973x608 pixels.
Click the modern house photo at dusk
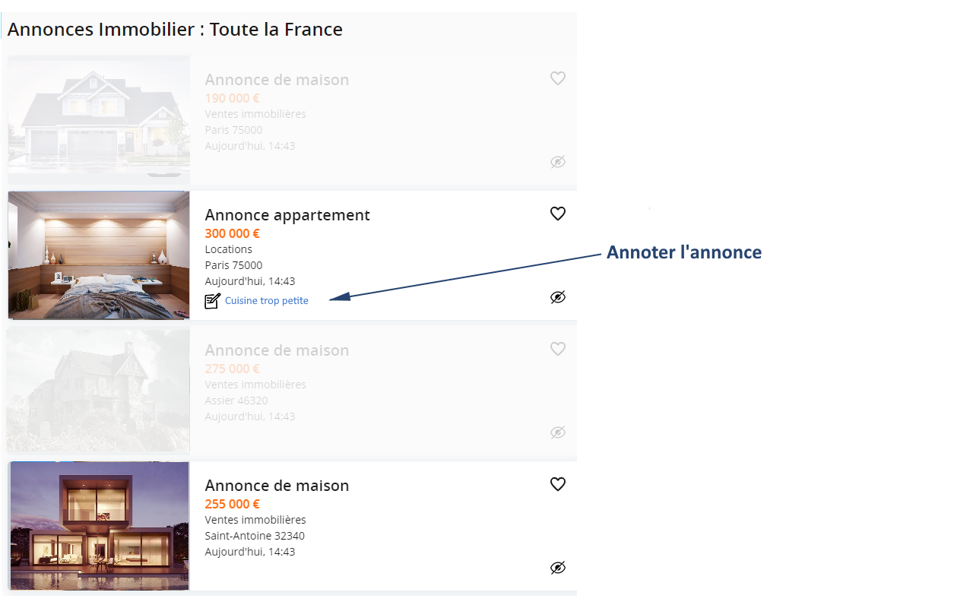99,526
